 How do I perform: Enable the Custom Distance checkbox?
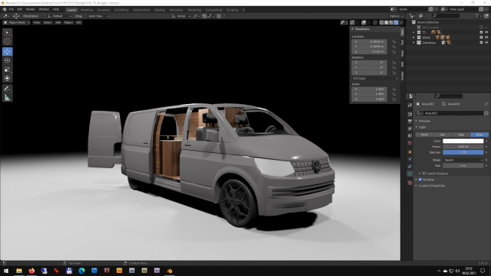[424, 173]
